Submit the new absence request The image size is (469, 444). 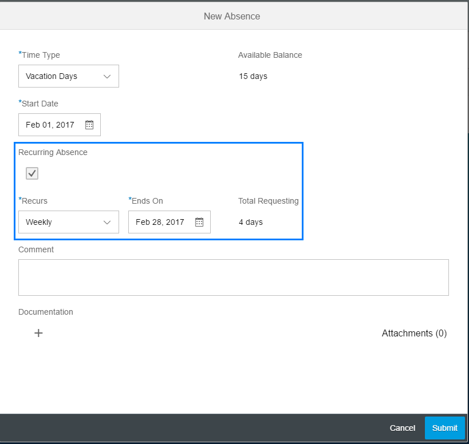[x=444, y=428]
